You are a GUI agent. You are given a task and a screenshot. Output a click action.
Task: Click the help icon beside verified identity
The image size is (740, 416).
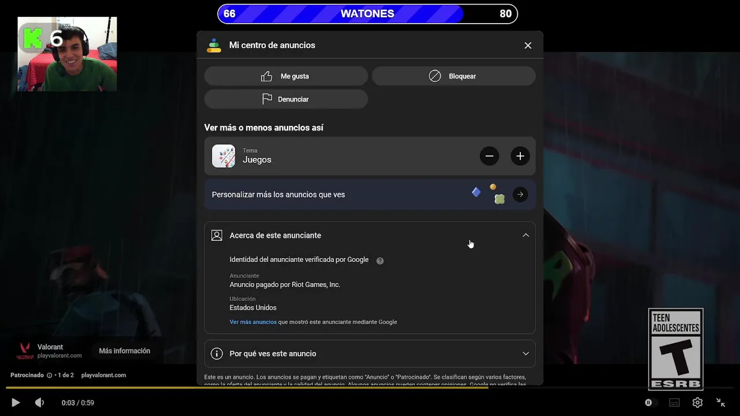coord(380,261)
